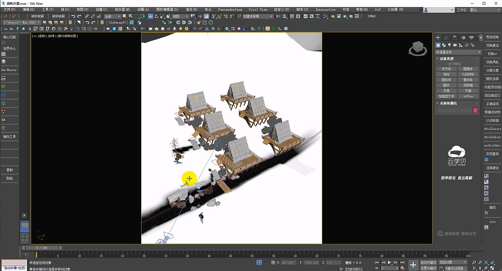Switch to the Modify command panel
The image size is (502, 271).
(446, 38)
